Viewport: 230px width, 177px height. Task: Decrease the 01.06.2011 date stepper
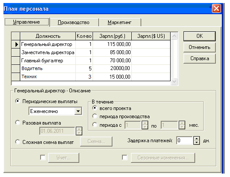[x=79, y=133]
